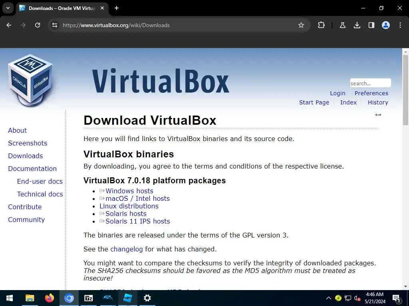409x306 pixels.
Task: Open the browser three-dot menu
Action: [400, 25]
